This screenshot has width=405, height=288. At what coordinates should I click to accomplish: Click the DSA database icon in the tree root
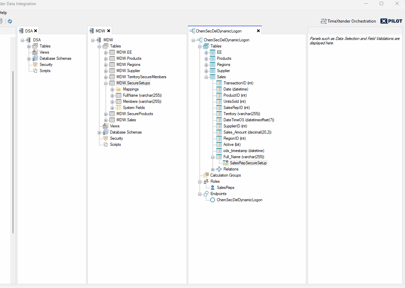click(29, 40)
